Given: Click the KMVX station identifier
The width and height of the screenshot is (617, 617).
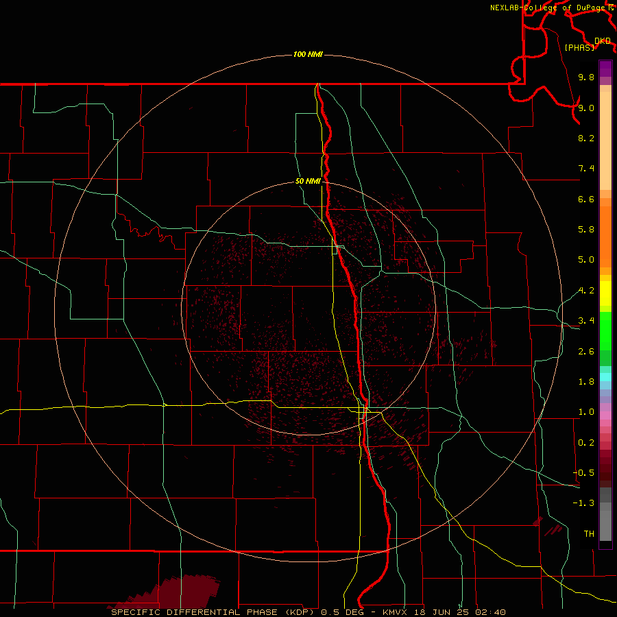Looking at the screenshot, I should [x=395, y=612].
